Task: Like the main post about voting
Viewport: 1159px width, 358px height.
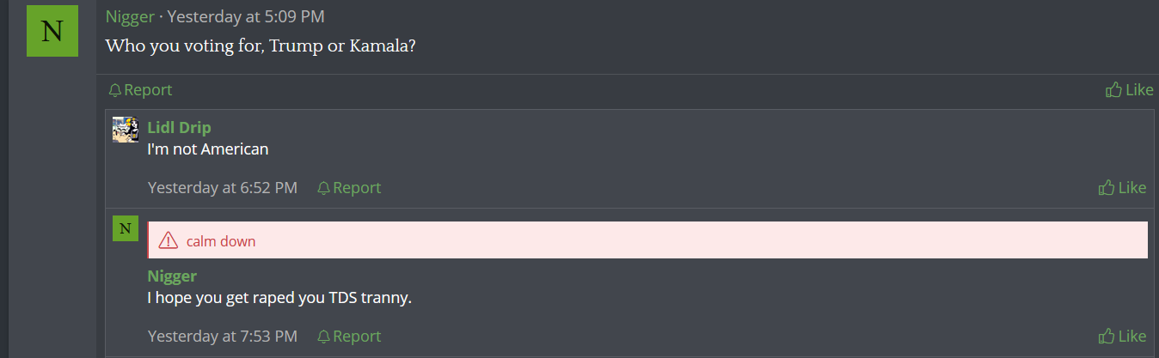Action: (x=1129, y=90)
